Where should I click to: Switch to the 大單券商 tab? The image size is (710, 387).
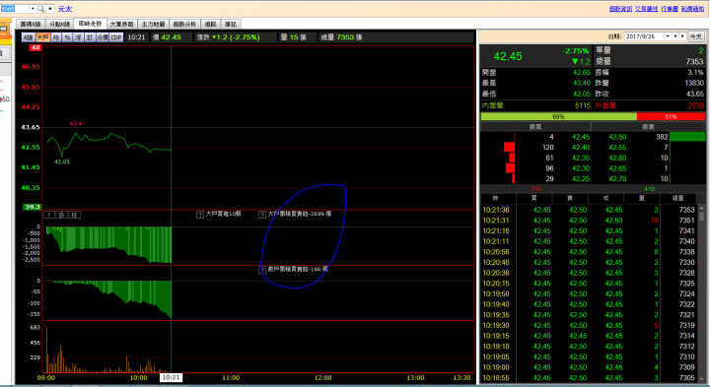pos(122,24)
